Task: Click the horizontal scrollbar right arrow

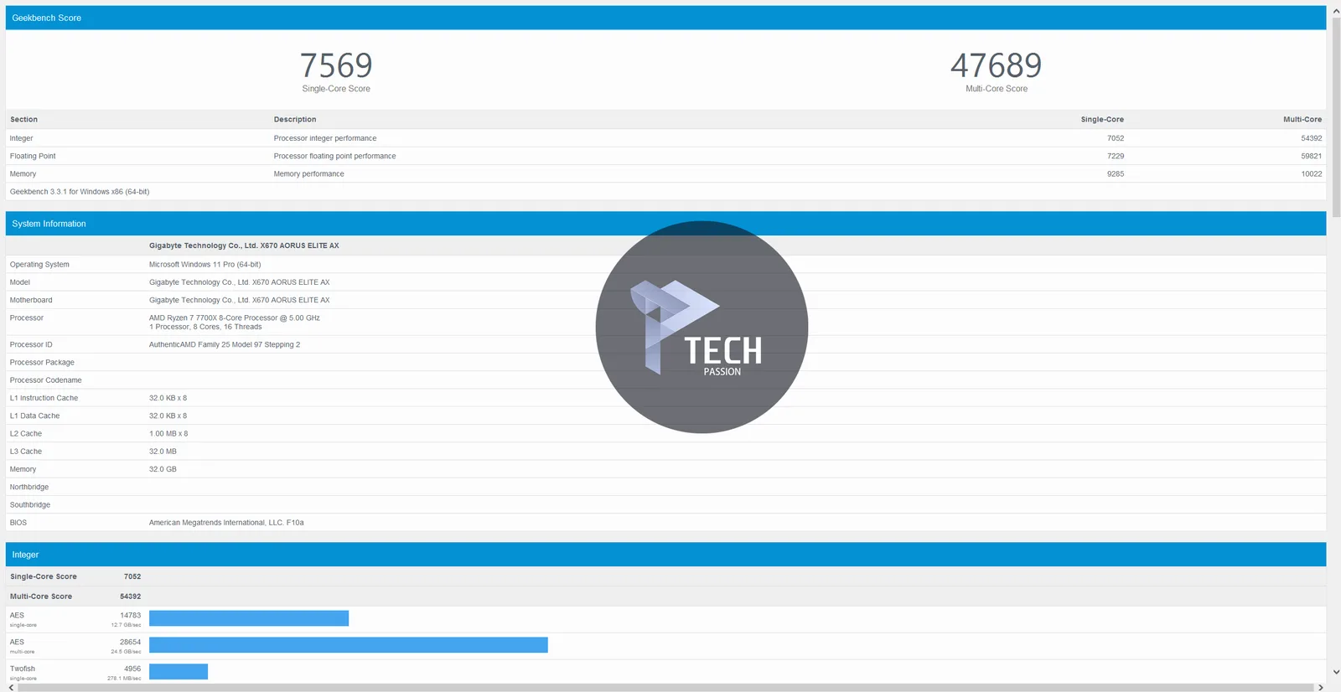Action: pyautogui.click(x=1321, y=687)
